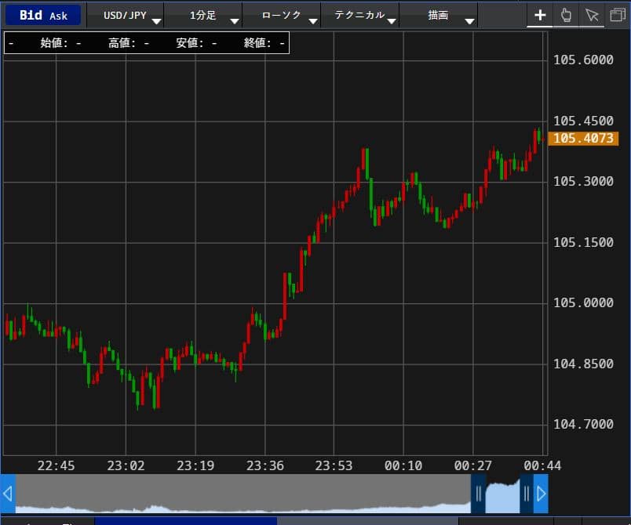The width and height of the screenshot is (631, 525).
Task: Click the 終値 close value in OHLC box
Action: (x=264, y=42)
